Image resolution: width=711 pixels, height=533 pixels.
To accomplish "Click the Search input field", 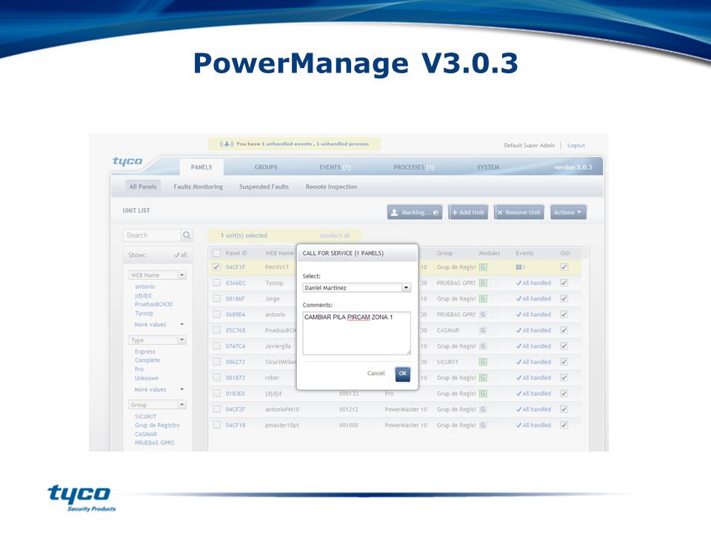I will pyautogui.click(x=152, y=235).
